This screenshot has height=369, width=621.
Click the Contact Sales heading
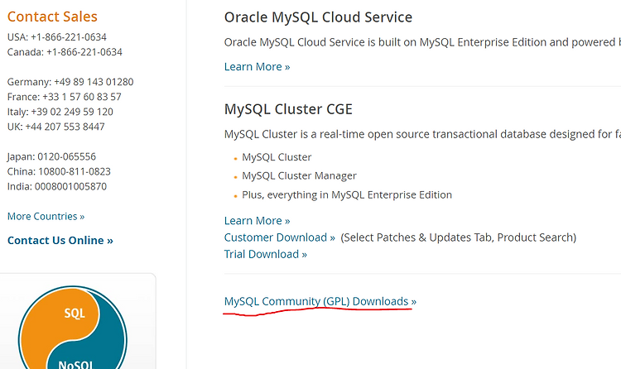point(52,17)
